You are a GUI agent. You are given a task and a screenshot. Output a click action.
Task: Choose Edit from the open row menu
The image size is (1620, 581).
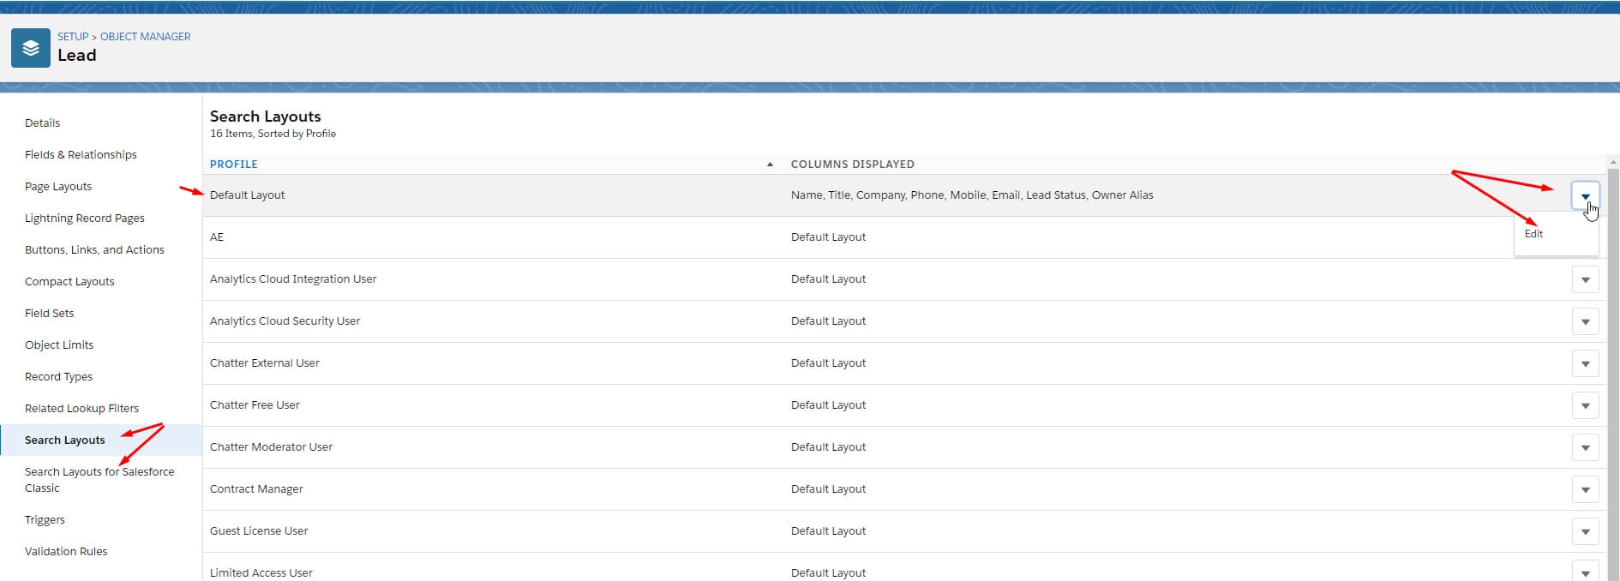pos(1533,234)
